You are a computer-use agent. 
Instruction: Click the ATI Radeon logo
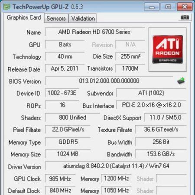[168, 49]
